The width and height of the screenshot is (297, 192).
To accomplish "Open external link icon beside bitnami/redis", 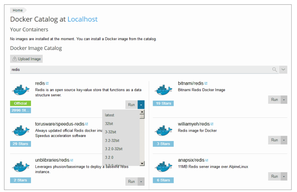I will pos(206,83).
